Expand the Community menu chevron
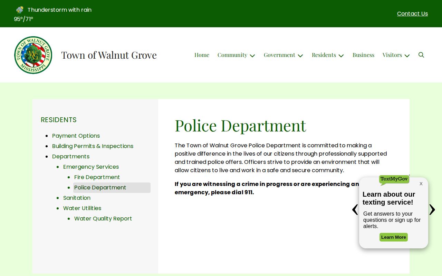 (252, 56)
